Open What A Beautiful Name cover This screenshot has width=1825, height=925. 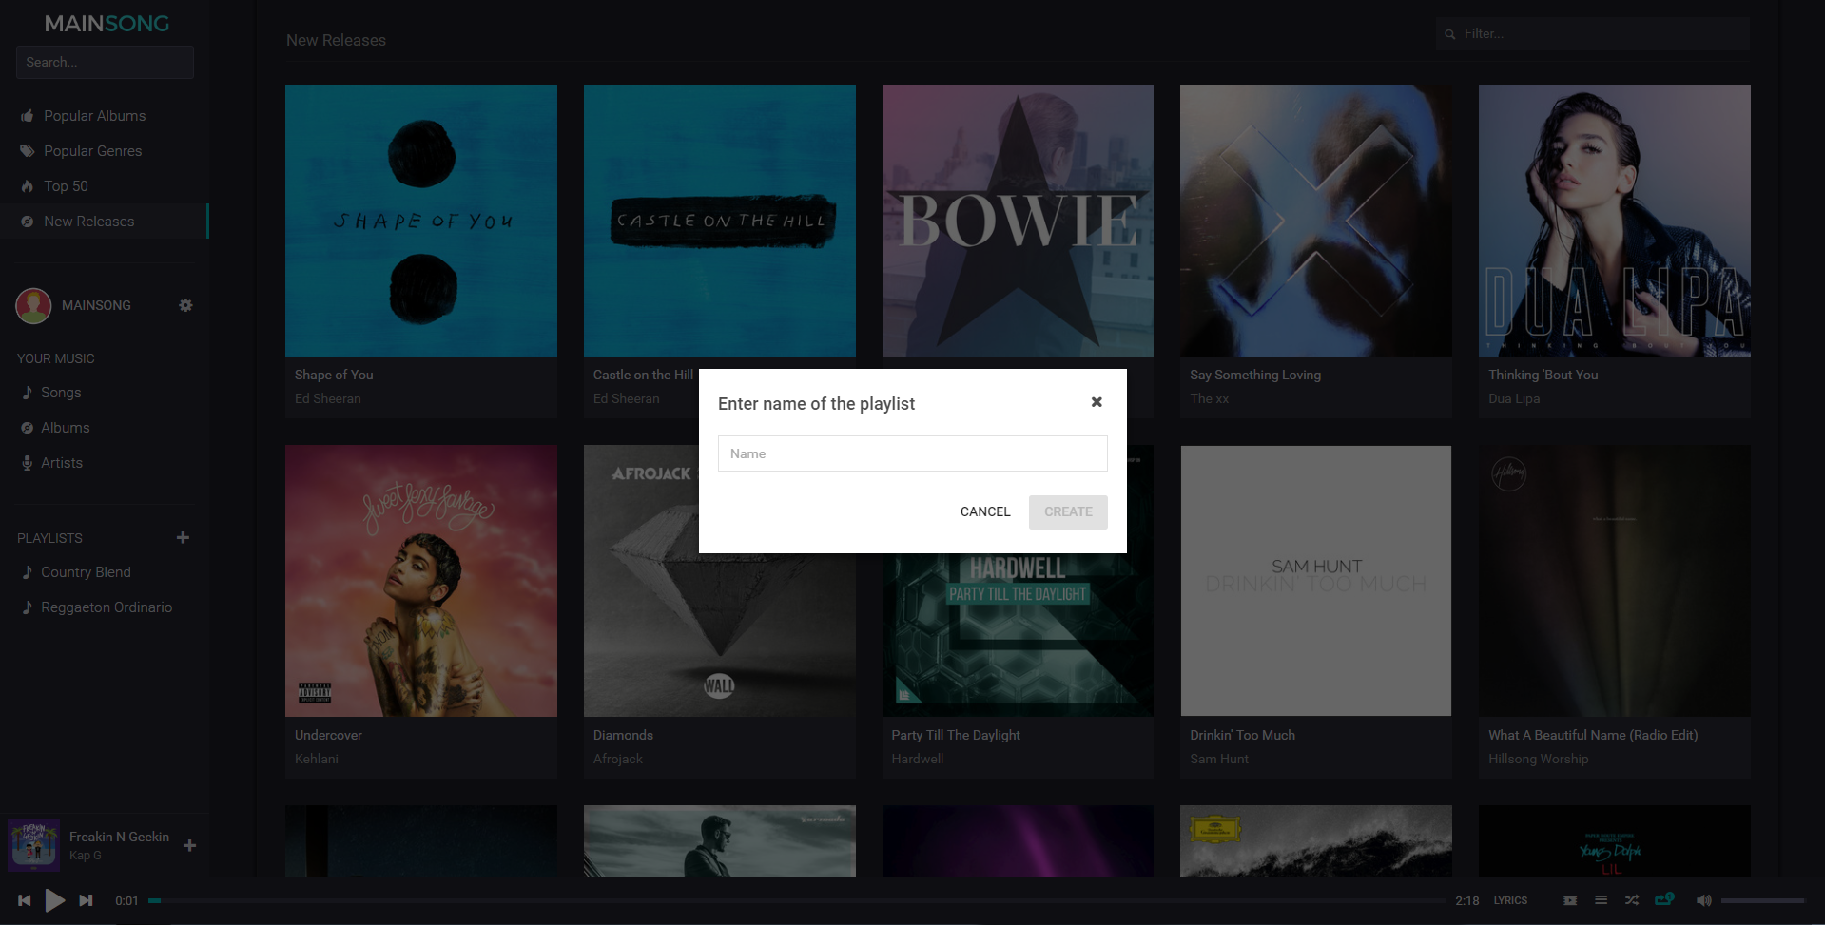(x=1615, y=581)
